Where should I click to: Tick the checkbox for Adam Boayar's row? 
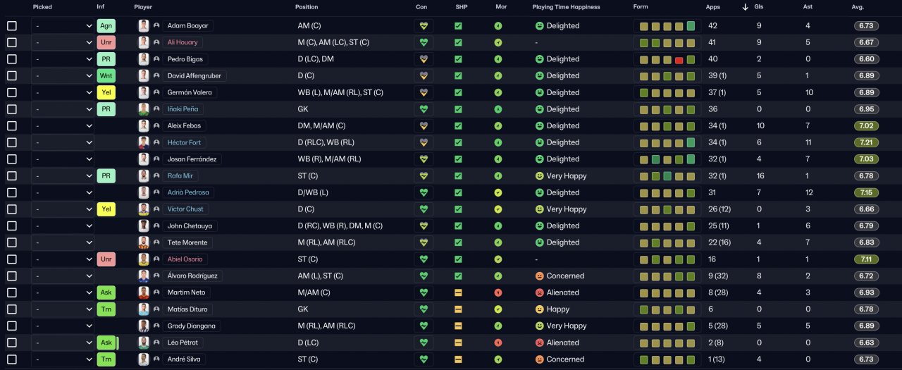(x=12, y=25)
